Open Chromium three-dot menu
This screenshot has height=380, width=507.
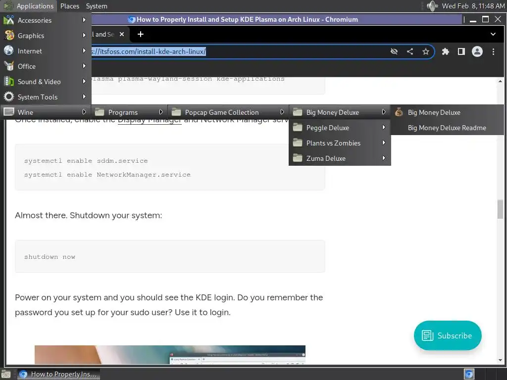click(x=493, y=51)
